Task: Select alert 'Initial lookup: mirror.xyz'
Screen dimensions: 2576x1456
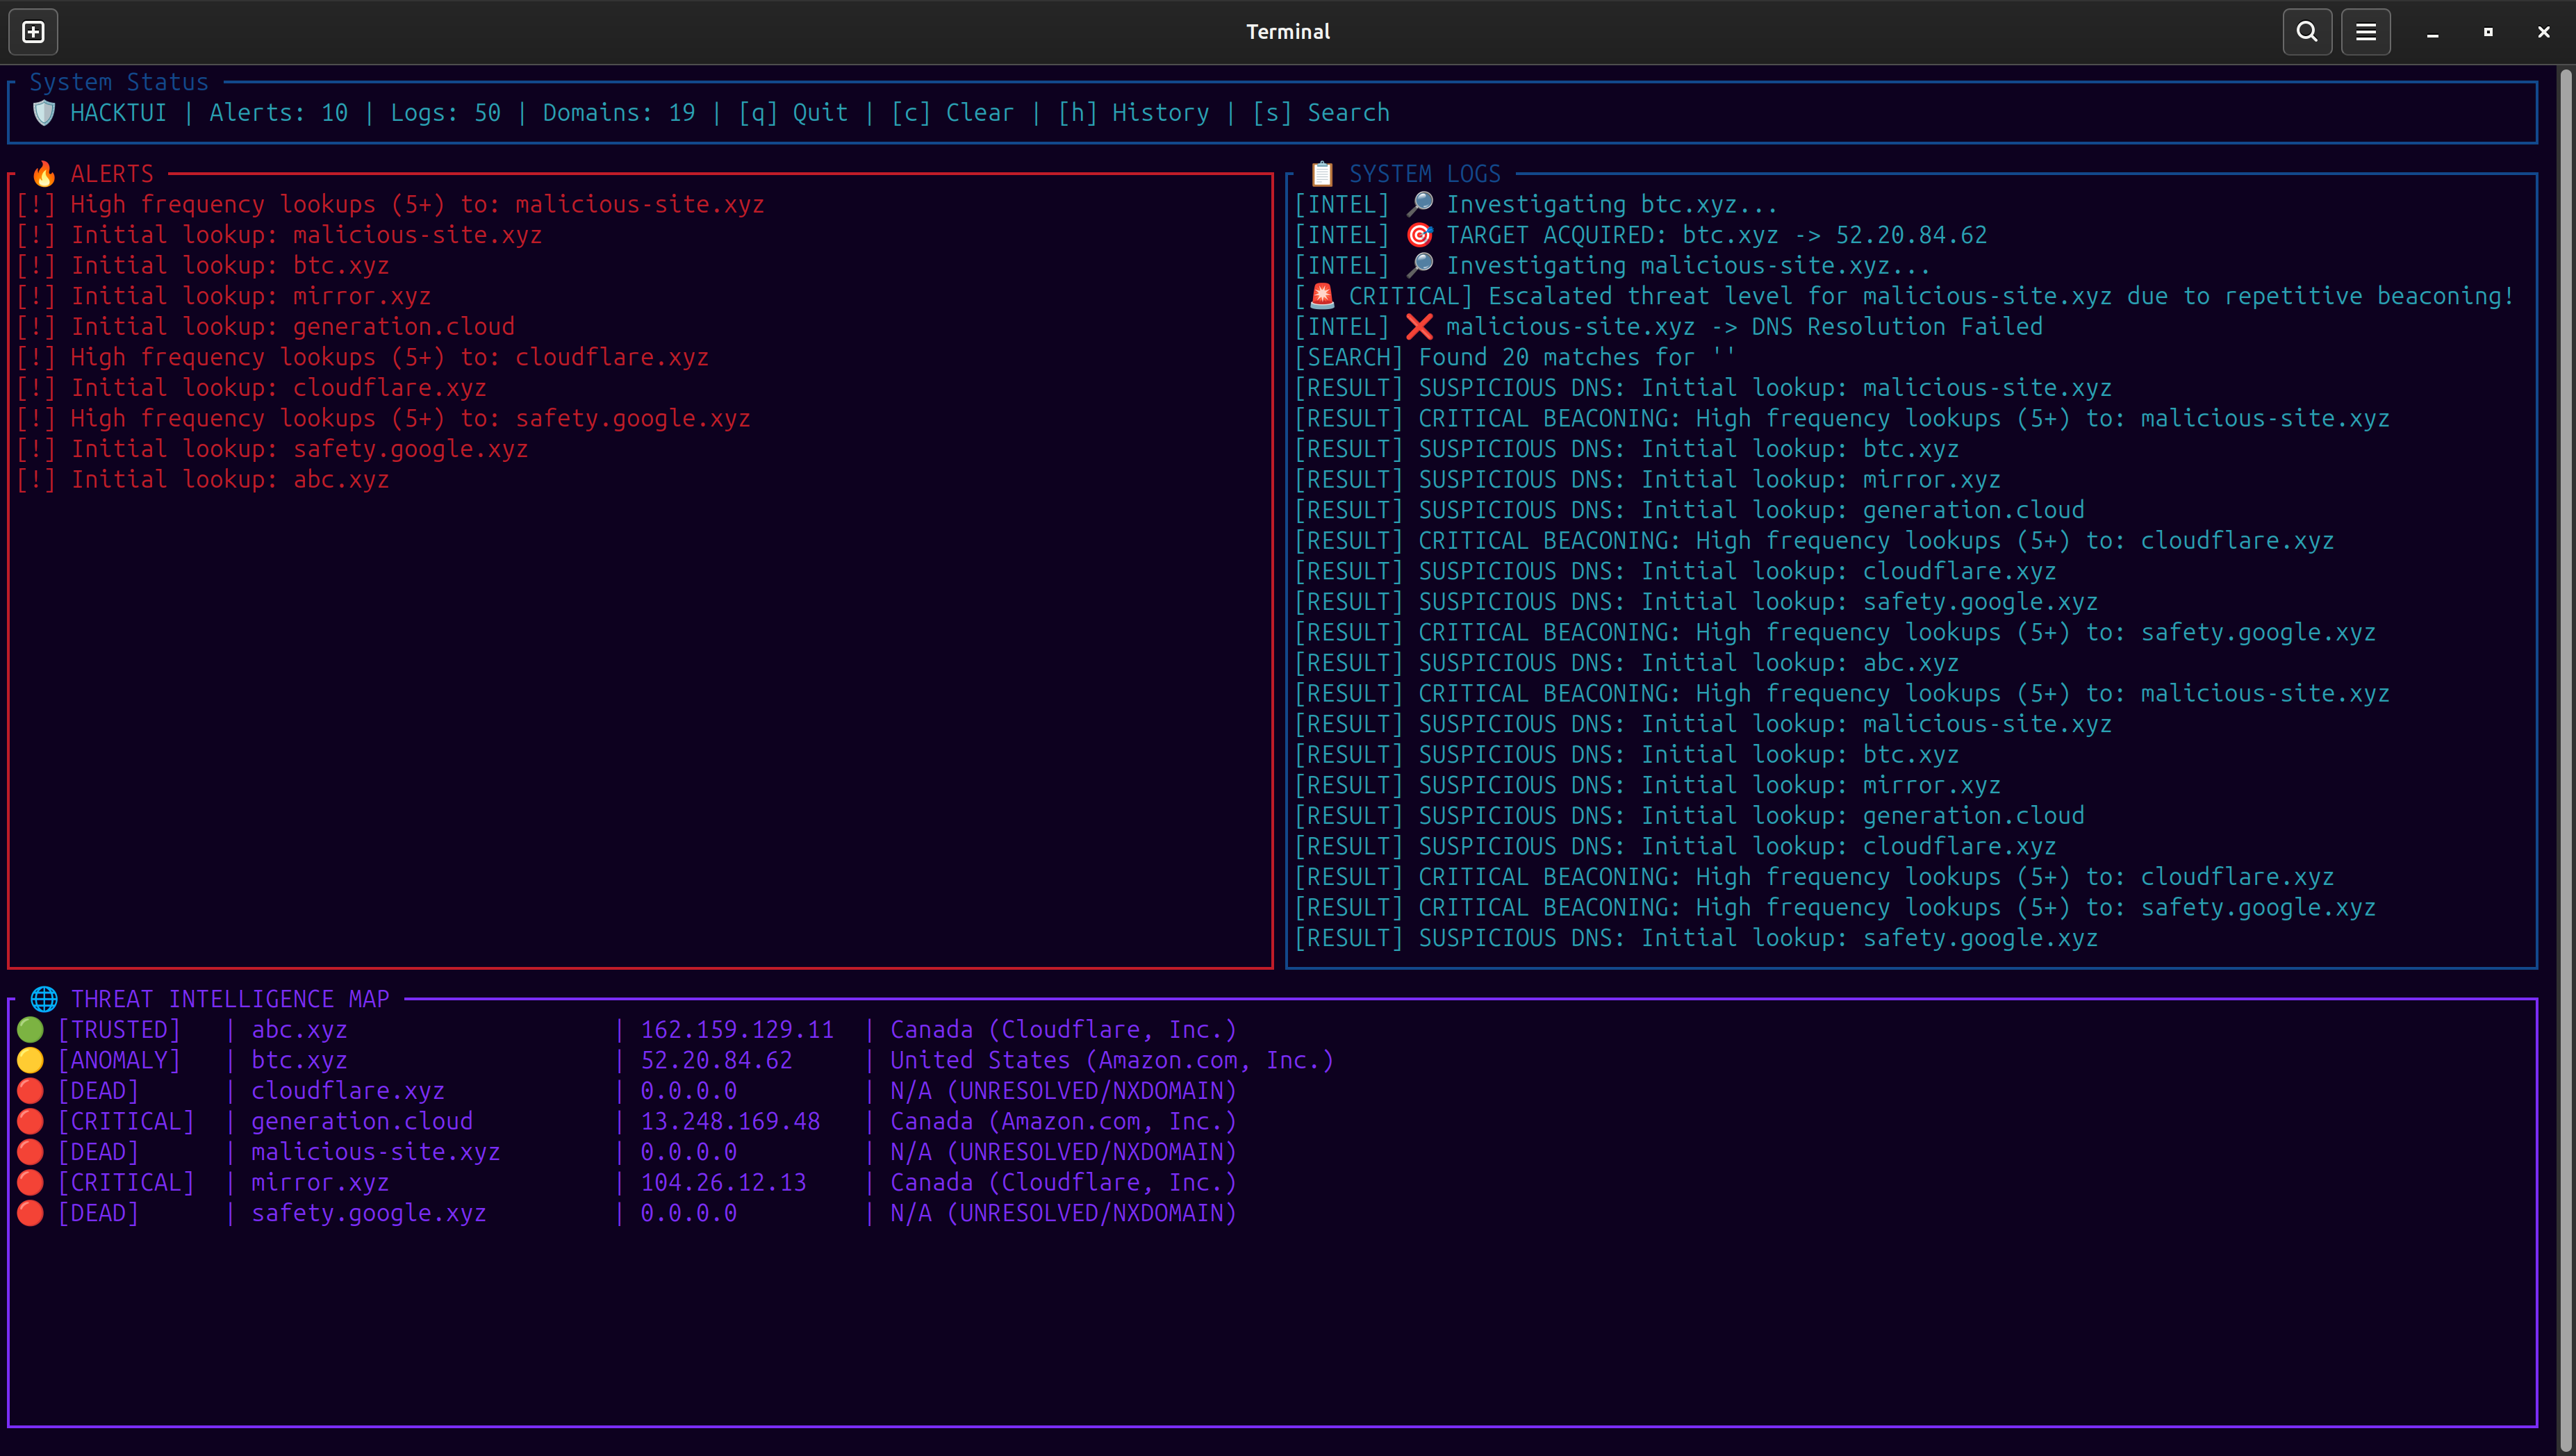Action: tap(224, 296)
